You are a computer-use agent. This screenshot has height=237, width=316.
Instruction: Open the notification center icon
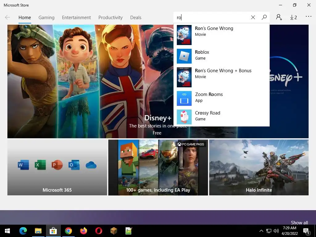tap(306, 231)
